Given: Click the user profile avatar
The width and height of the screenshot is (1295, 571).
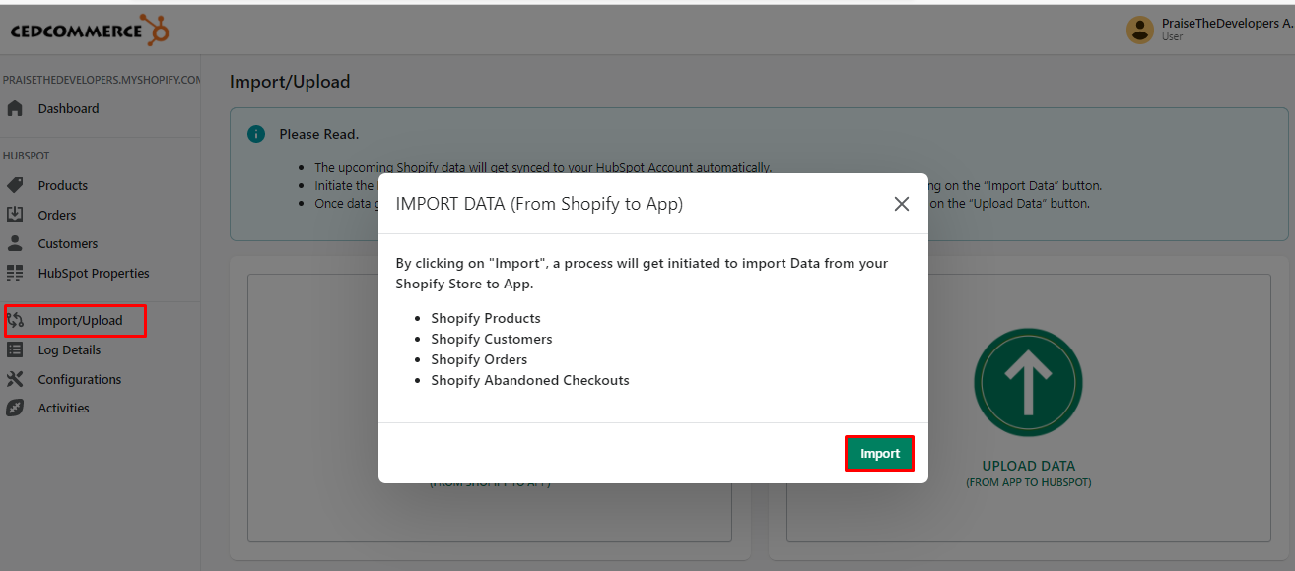Looking at the screenshot, I should pyautogui.click(x=1139, y=30).
